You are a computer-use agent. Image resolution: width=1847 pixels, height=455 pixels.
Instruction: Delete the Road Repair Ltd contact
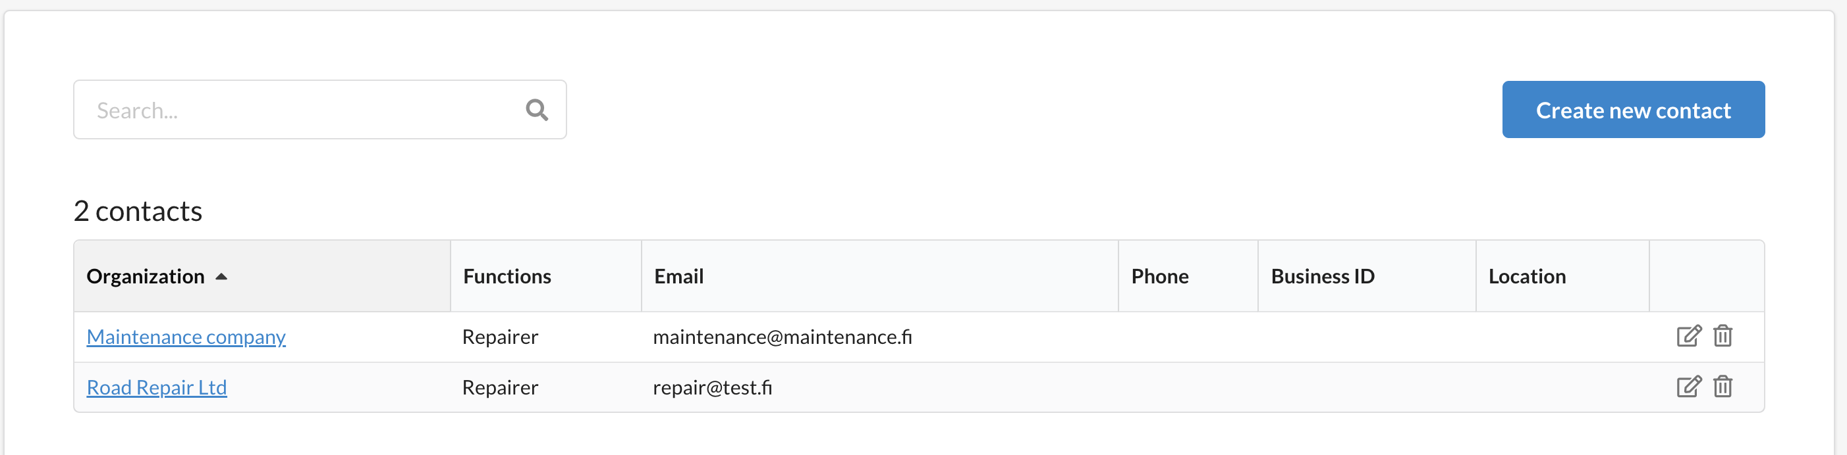tap(1723, 387)
